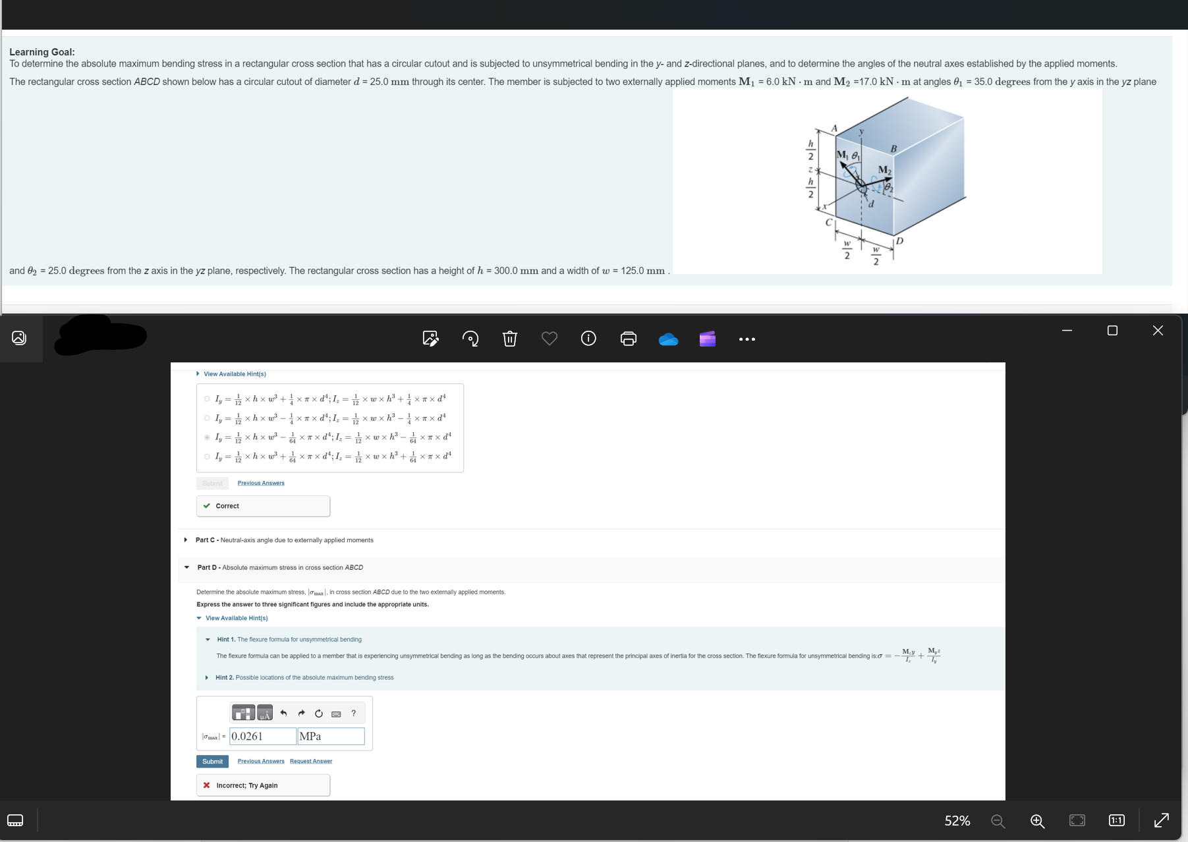Viewport: 1188px width, 842px height.
Task: View the image at 1:1 actual size
Action: [1116, 821]
